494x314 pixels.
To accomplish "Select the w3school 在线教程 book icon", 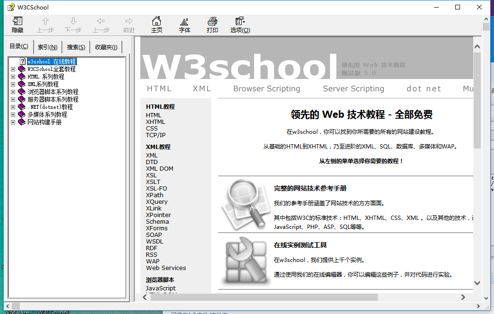I will [x=24, y=61].
